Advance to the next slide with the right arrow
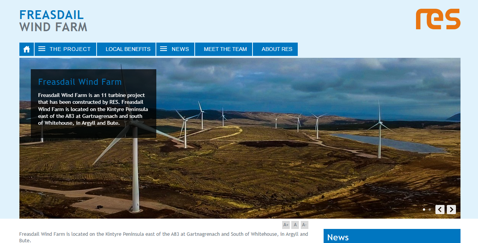The height and width of the screenshot is (243, 478). coord(451,209)
